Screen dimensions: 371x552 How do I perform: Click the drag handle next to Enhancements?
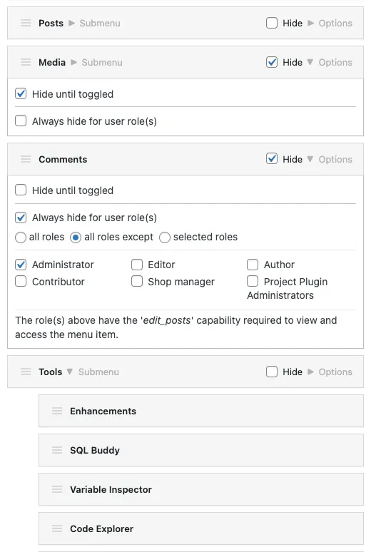click(57, 411)
